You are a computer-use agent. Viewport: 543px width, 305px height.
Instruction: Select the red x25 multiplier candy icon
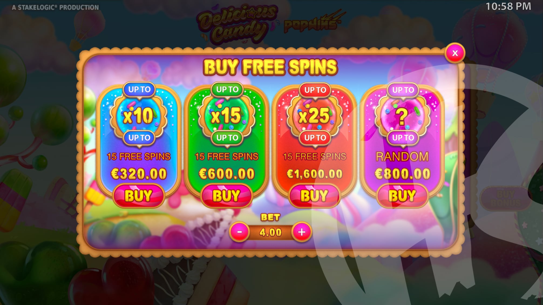point(314,116)
